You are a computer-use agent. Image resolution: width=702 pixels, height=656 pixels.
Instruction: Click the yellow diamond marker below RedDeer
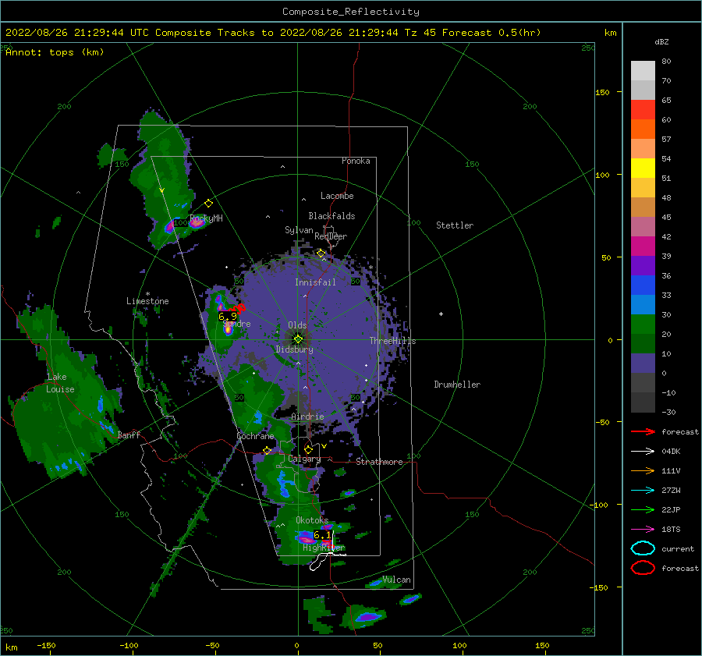pos(321,254)
